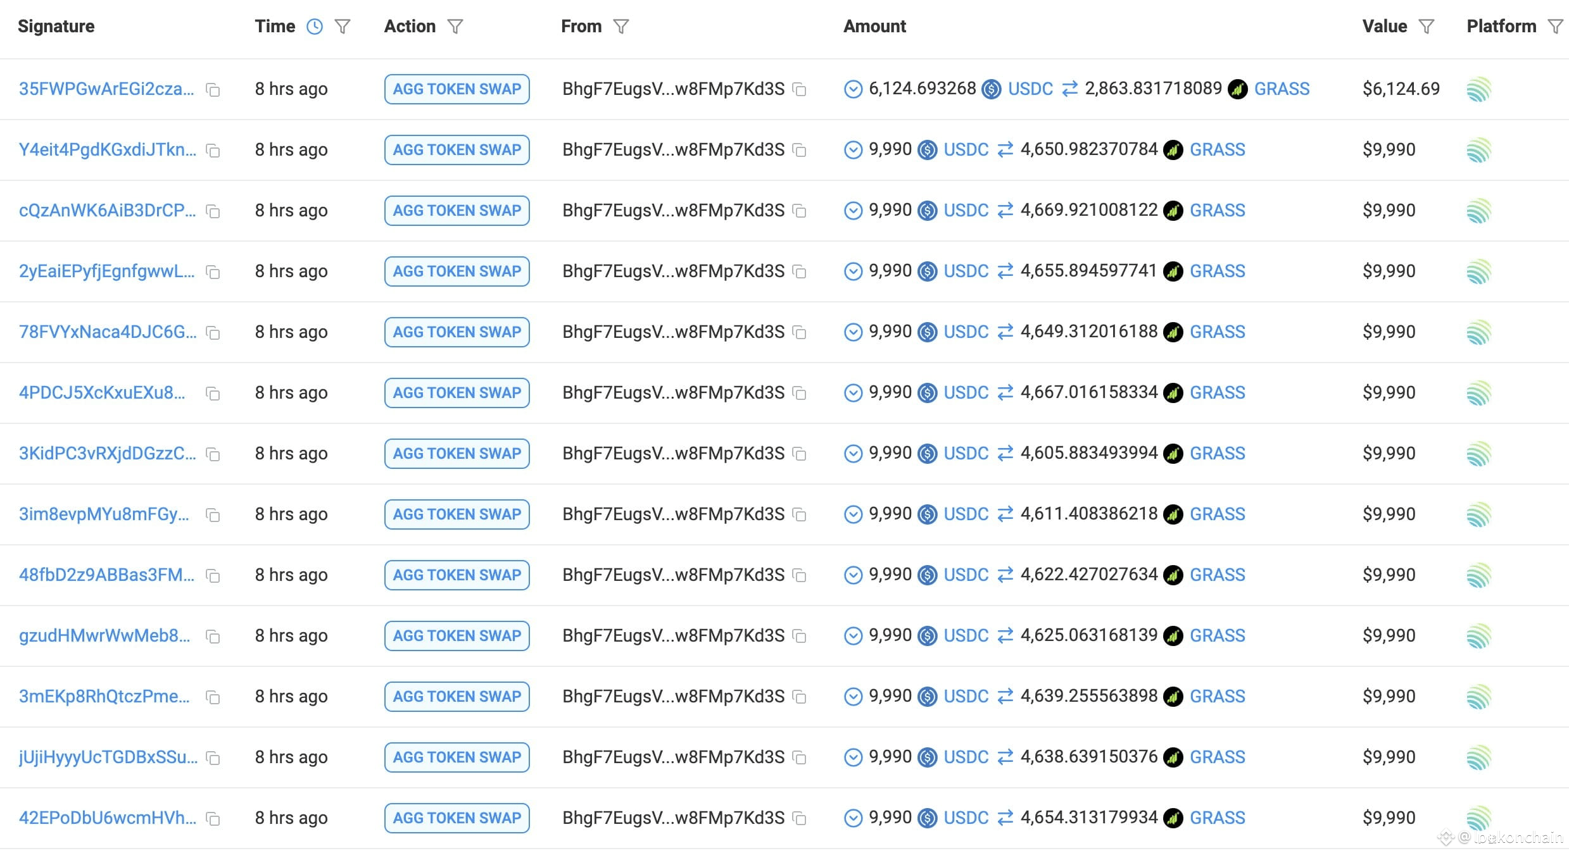1569x853 pixels.
Task: Open the Y4eit4PgdKGxdiJTkn signature link
Action: 106,150
